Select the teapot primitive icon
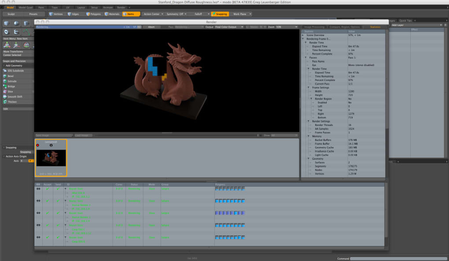The width and height of the screenshot is (449, 261). [x=16, y=32]
